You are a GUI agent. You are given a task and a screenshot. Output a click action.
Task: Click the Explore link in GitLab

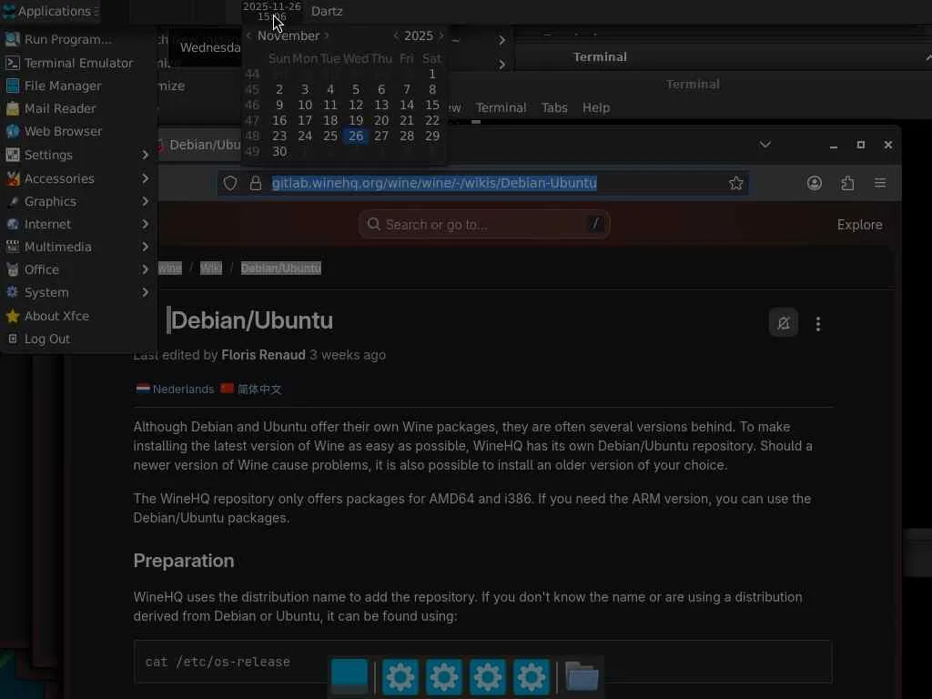click(859, 225)
